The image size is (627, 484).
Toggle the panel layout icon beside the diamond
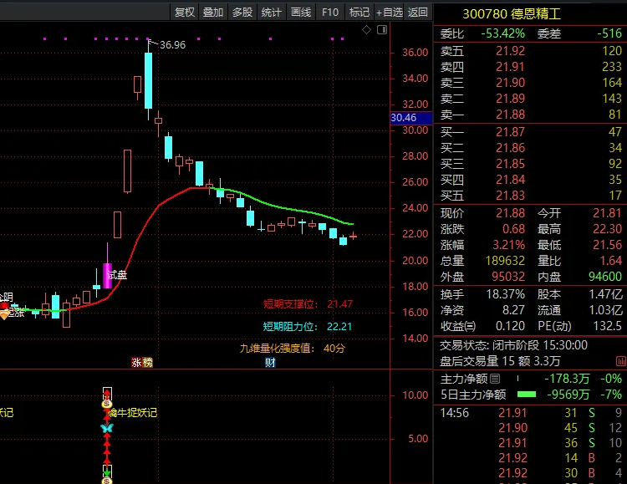click(381, 31)
